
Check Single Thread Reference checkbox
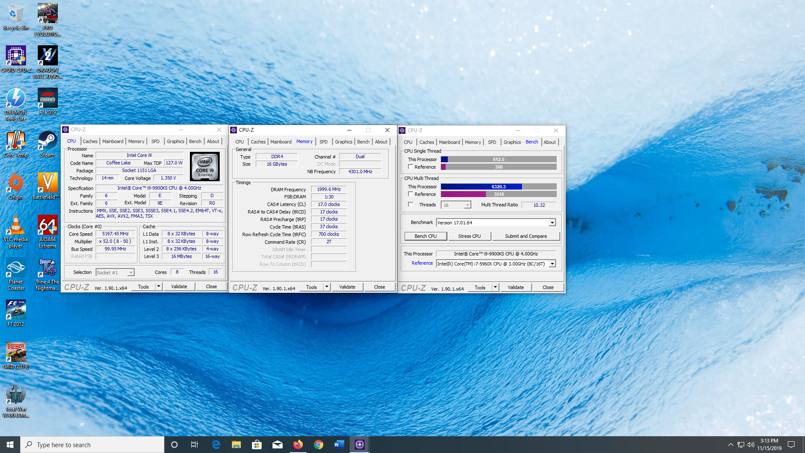click(410, 167)
